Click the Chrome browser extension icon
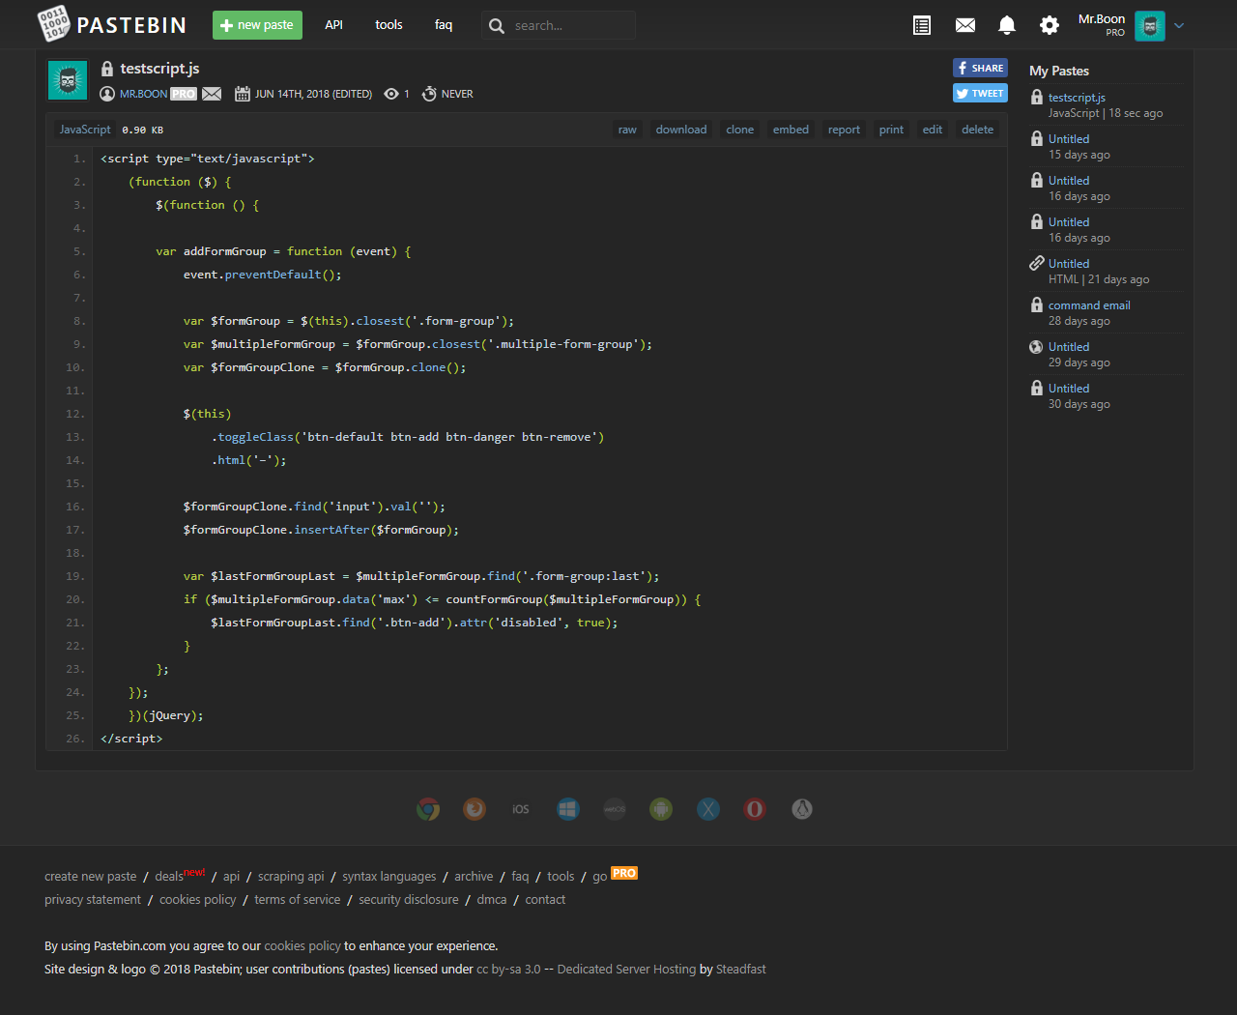This screenshot has width=1237, height=1015. coord(428,809)
